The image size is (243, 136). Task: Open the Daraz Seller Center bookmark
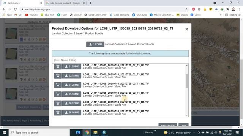click(x=95, y=15)
